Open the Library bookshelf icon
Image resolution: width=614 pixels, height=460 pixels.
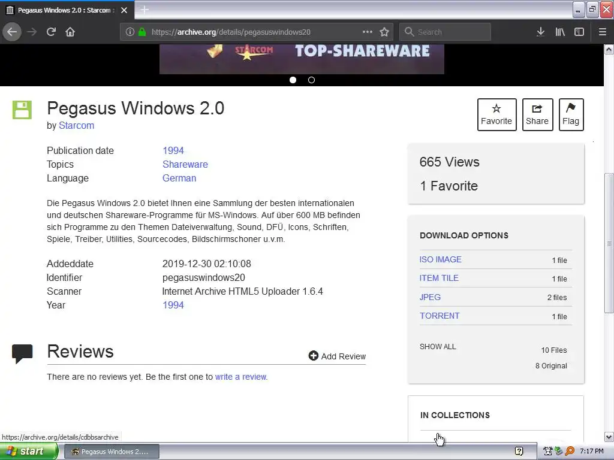coord(560,32)
